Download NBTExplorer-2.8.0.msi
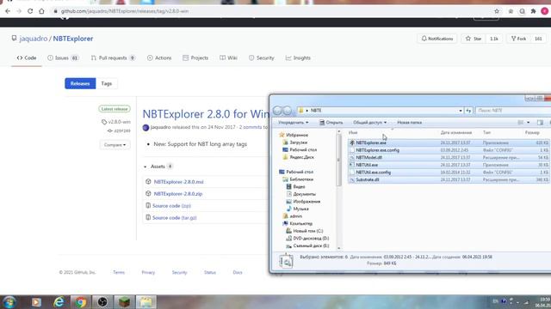 tap(178, 182)
